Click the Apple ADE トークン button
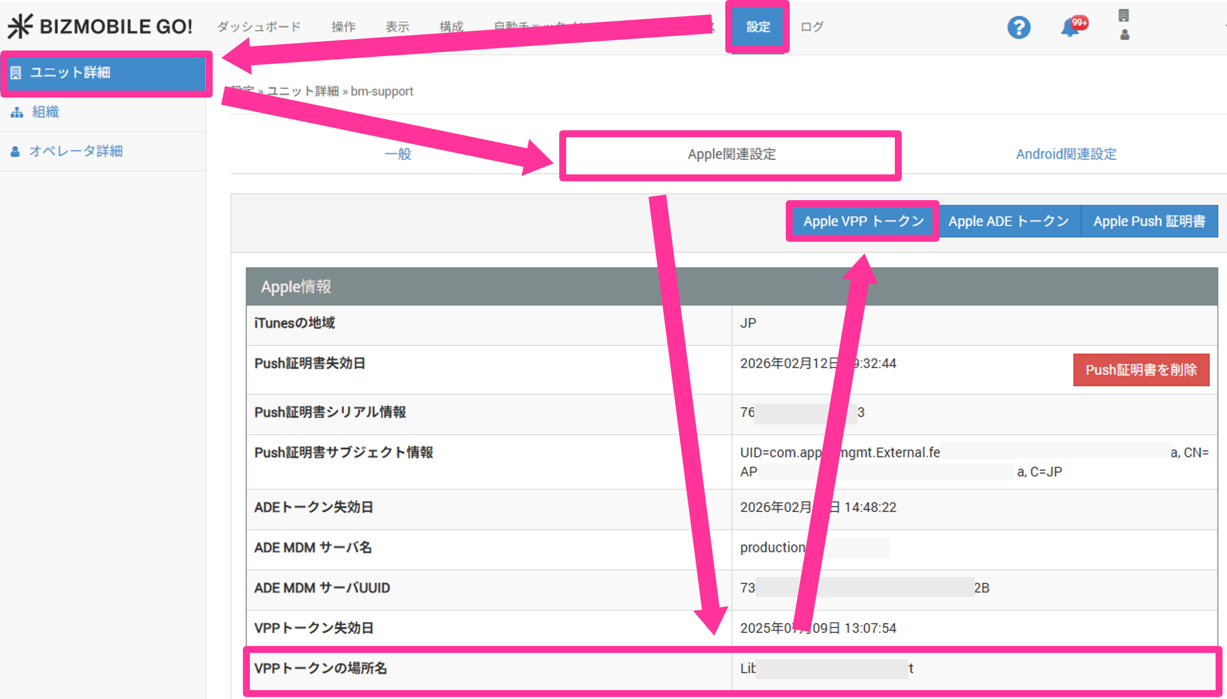Viewport: 1227px width, 699px height. [1008, 221]
